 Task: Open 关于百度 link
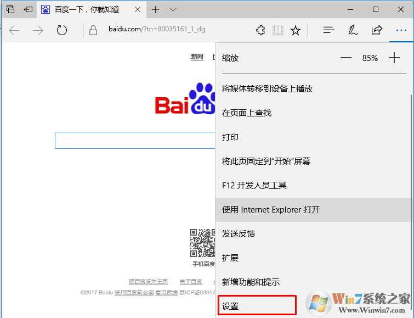point(191,282)
